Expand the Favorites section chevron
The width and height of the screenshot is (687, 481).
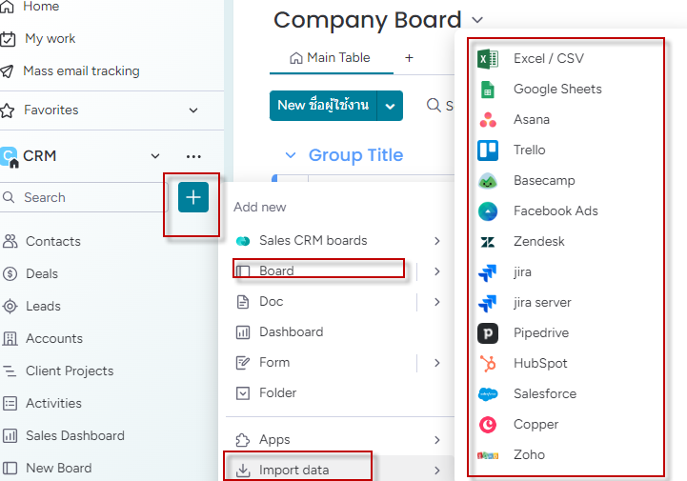coord(193,110)
